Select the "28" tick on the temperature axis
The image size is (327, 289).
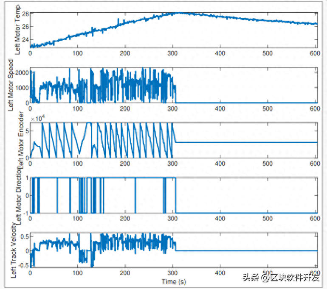coord(25,14)
